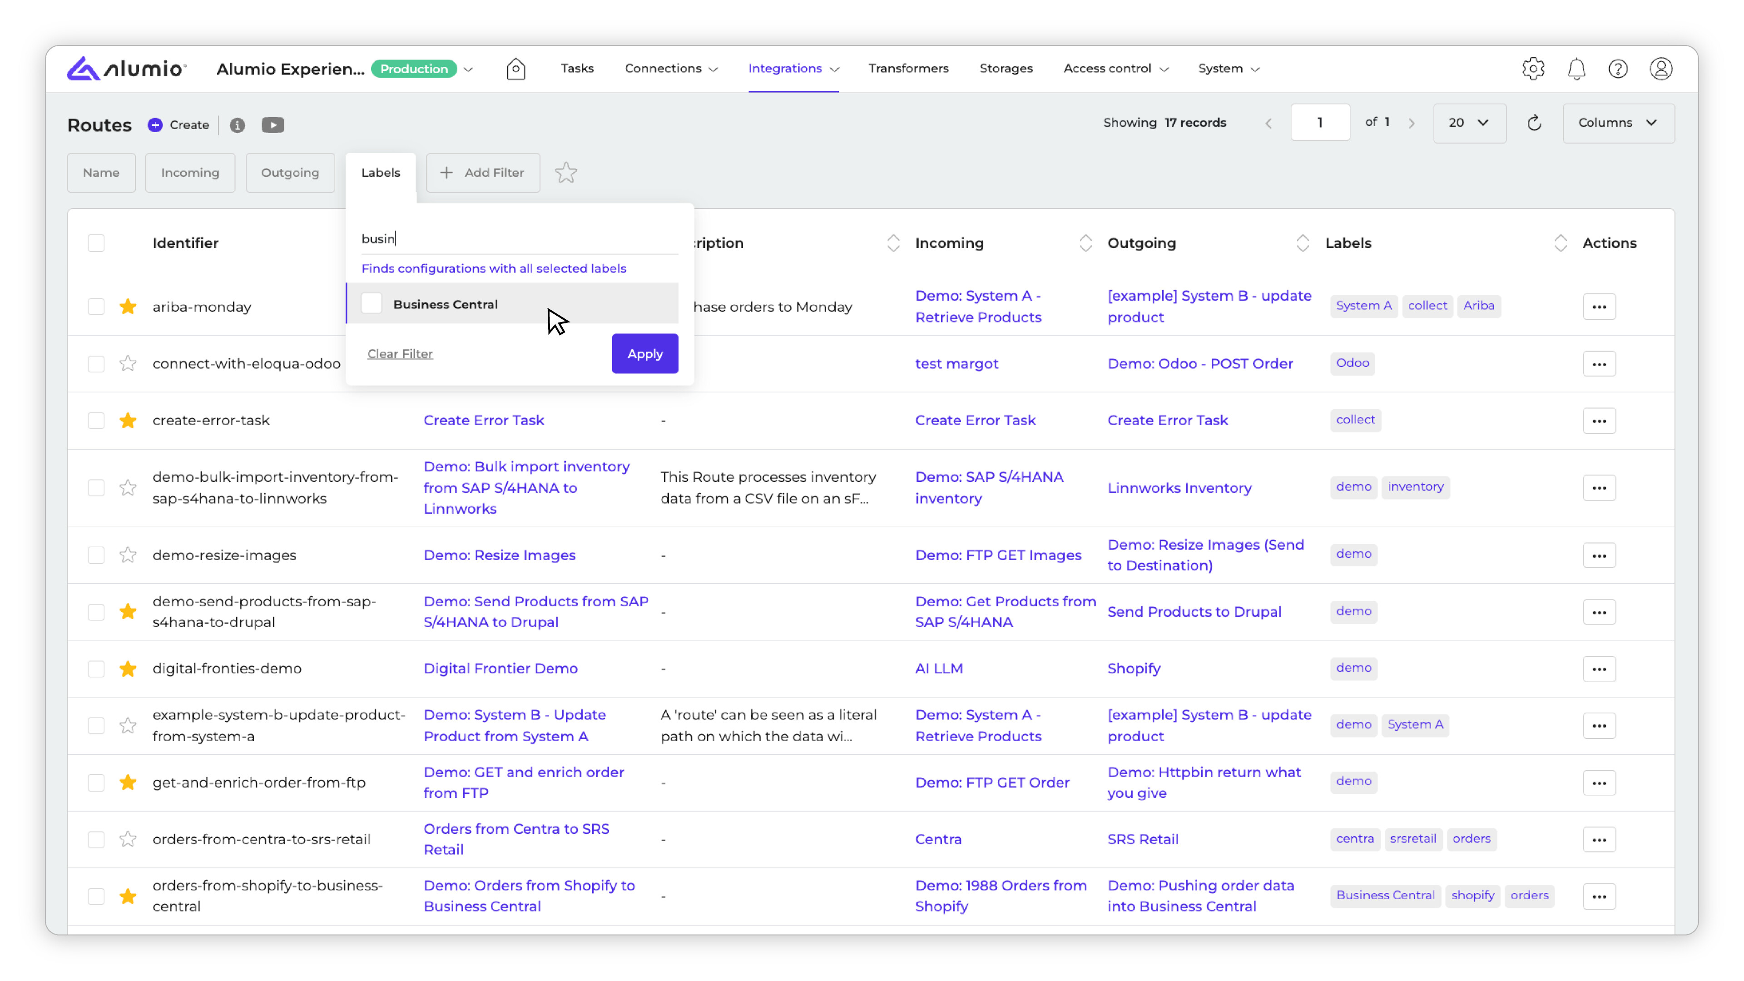Refresh the routes list

(x=1534, y=123)
